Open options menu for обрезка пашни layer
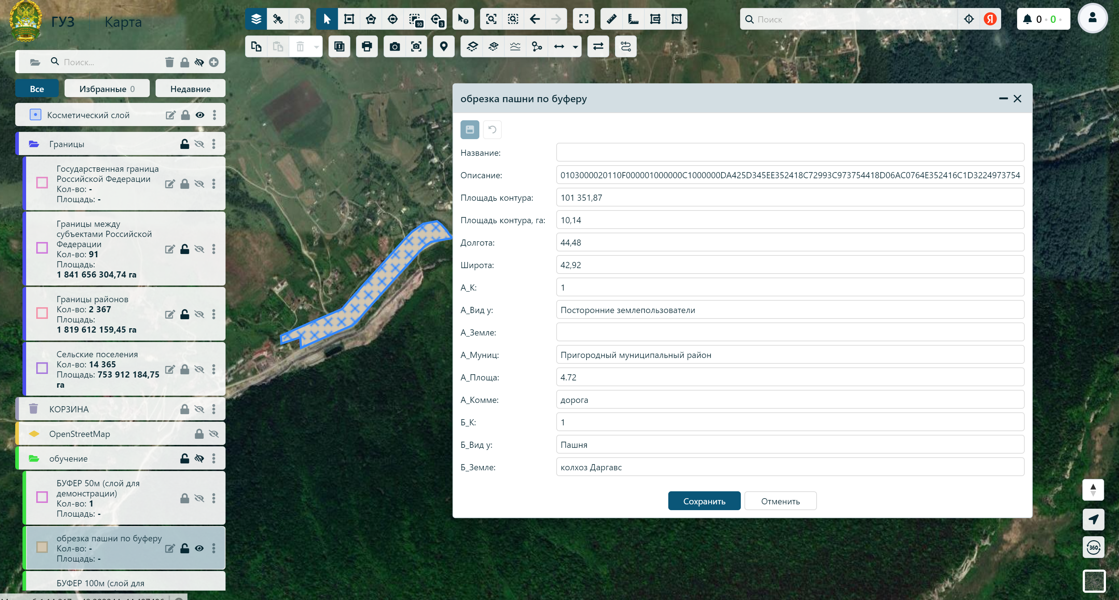This screenshot has width=1119, height=600. (214, 548)
